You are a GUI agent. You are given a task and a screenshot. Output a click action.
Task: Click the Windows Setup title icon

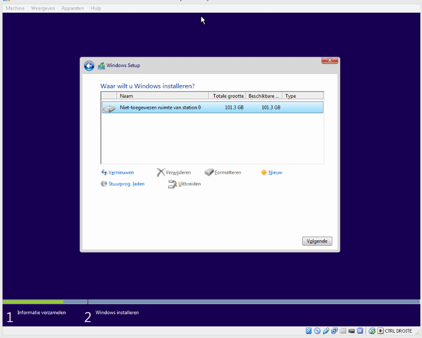pos(101,66)
